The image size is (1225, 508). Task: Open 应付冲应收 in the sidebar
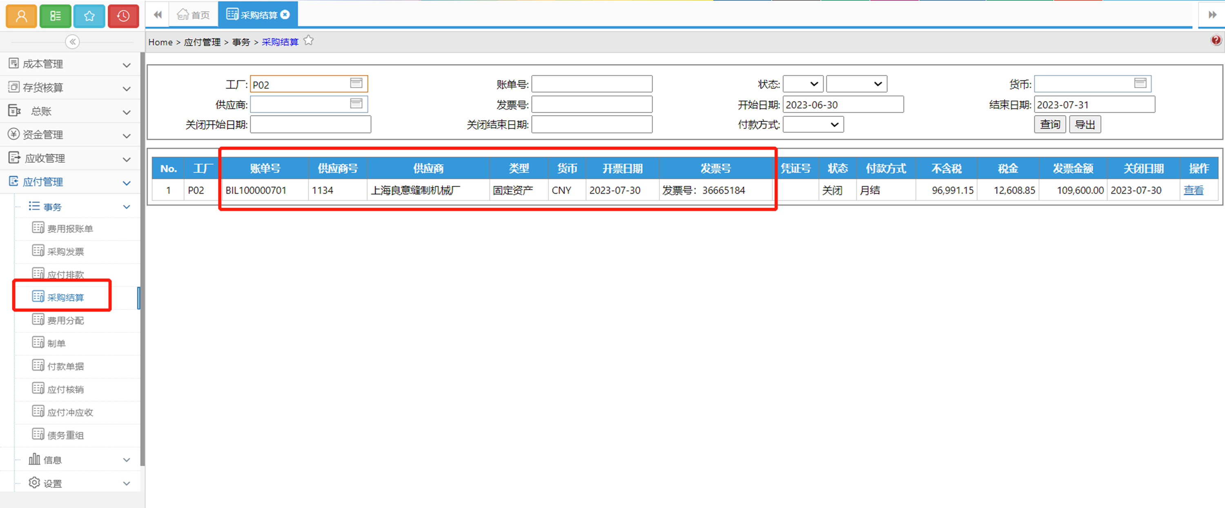coord(70,412)
